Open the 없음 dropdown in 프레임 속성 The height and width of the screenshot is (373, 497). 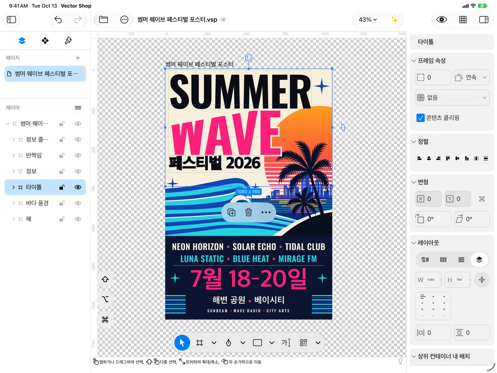pyautogui.click(x=452, y=98)
